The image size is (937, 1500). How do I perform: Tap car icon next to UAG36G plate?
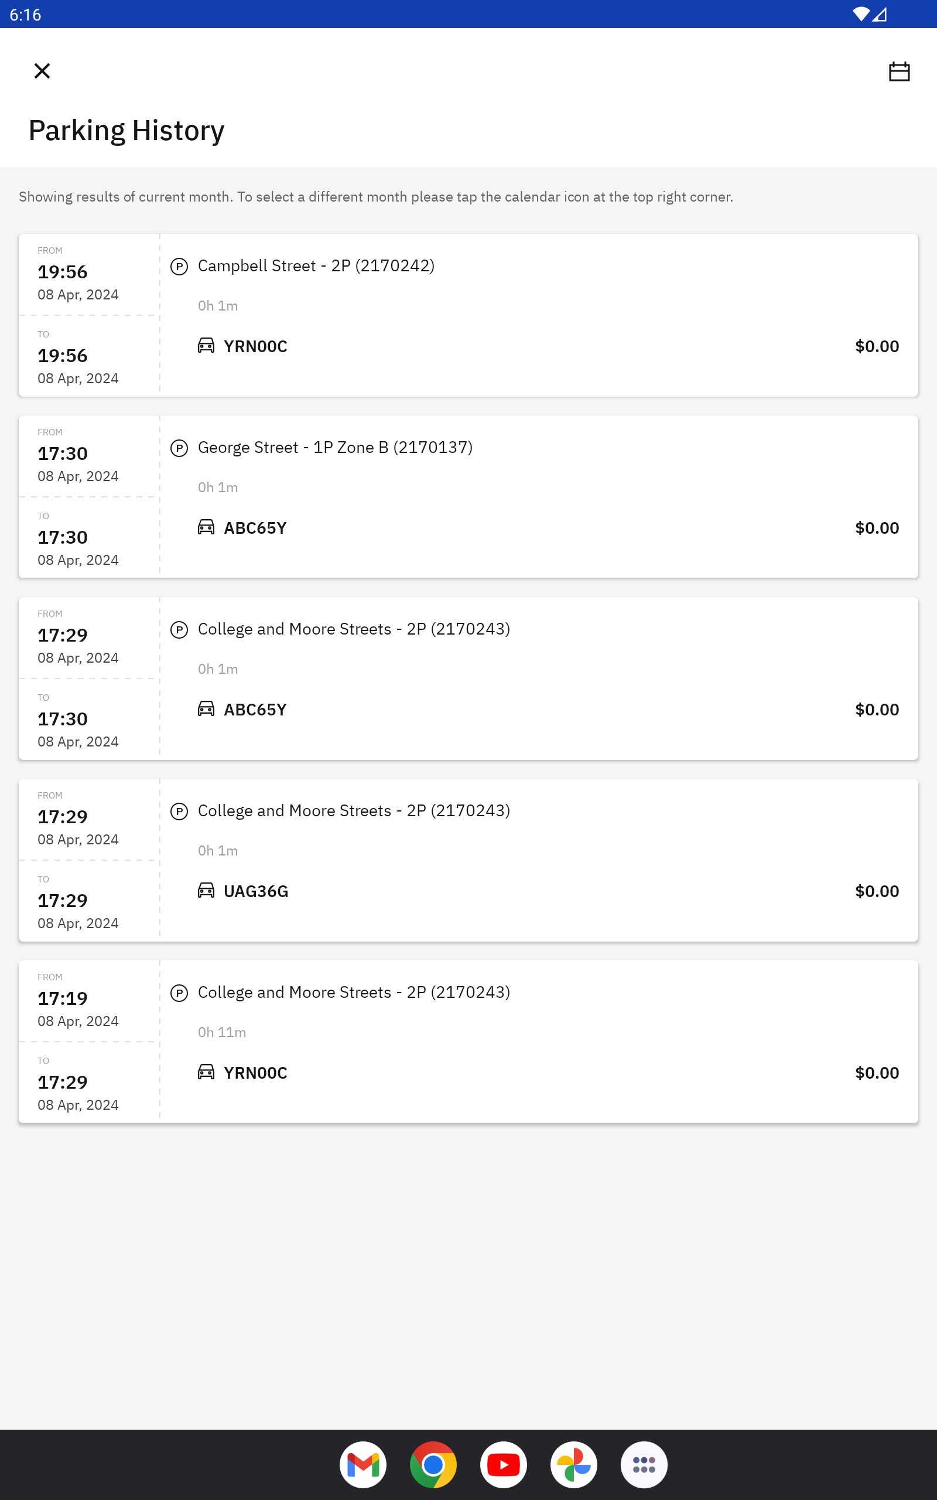(206, 891)
